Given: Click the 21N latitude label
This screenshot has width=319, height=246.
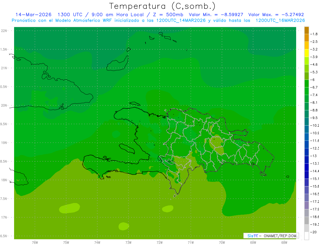Looking at the screenshot, I should click(x=4, y=68).
